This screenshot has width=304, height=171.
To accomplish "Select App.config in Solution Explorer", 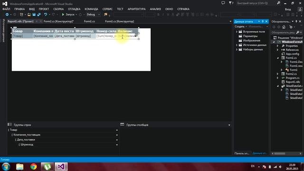I will 293,54.
